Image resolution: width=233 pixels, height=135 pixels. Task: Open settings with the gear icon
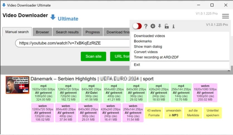click(x=153, y=26)
